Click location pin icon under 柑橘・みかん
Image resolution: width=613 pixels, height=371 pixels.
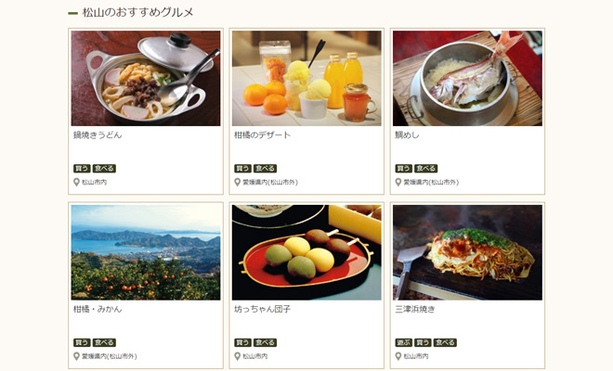click(76, 356)
